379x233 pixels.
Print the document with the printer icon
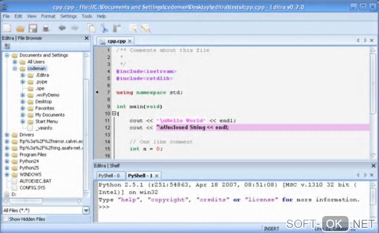point(46,29)
